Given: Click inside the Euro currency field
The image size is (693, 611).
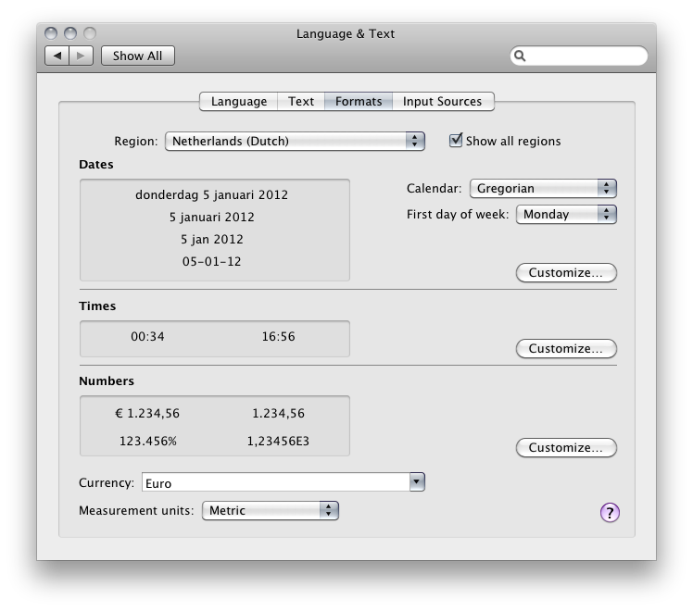Looking at the screenshot, I should (x=276, y=482).
